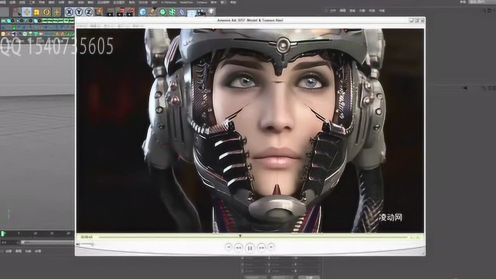The width and height of the screenshot is (496, 279).
Task: Click the video playhead marker on progress bar
Action: [240, 236]
